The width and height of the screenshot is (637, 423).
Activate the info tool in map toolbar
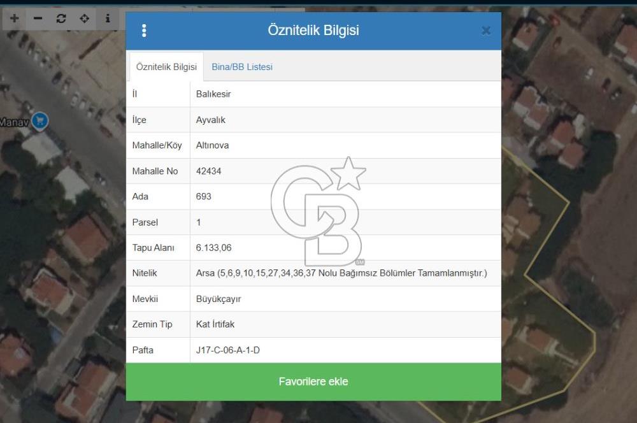pyautogui.click(x=108, y=18)
